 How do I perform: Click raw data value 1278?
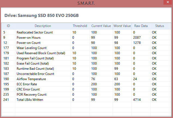coord(137,43)
